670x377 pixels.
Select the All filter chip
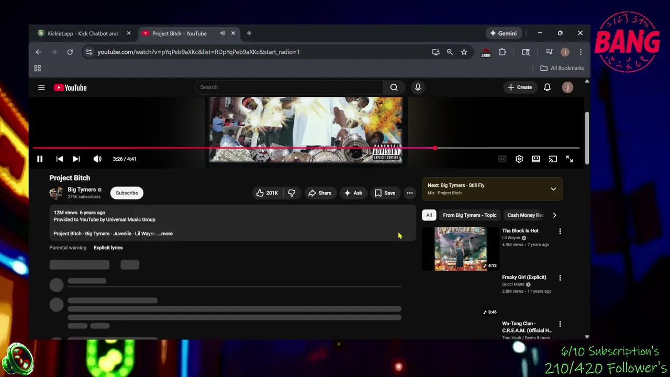pyautogui.click(x=429, y=215)
